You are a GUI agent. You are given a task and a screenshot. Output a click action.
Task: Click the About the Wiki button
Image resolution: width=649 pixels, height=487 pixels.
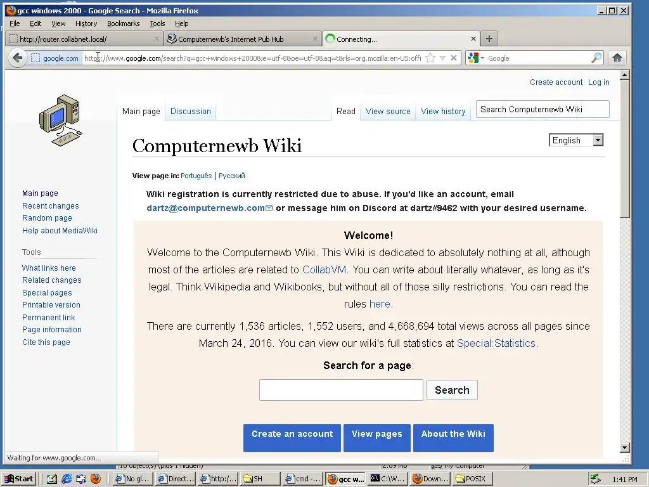pos(453,438)
